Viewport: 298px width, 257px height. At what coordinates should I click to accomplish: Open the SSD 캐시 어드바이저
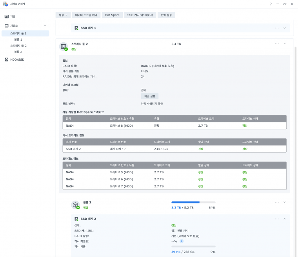[140, 15]
